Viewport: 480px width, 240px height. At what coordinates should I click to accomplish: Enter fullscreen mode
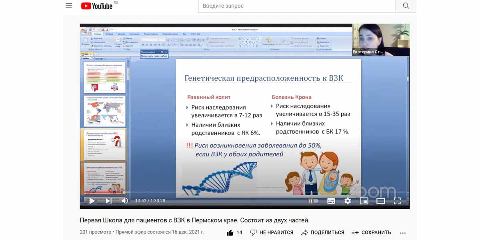[397, 201]
